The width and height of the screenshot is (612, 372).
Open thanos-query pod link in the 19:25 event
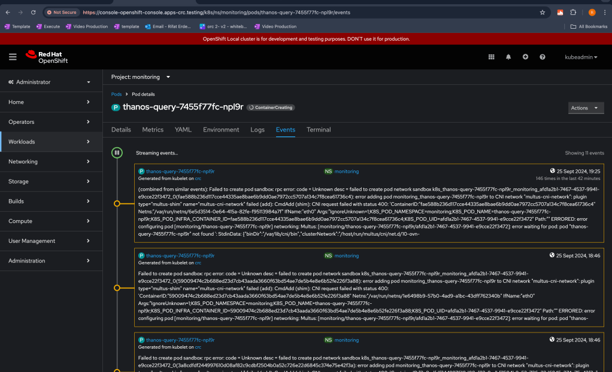(180, 171)
